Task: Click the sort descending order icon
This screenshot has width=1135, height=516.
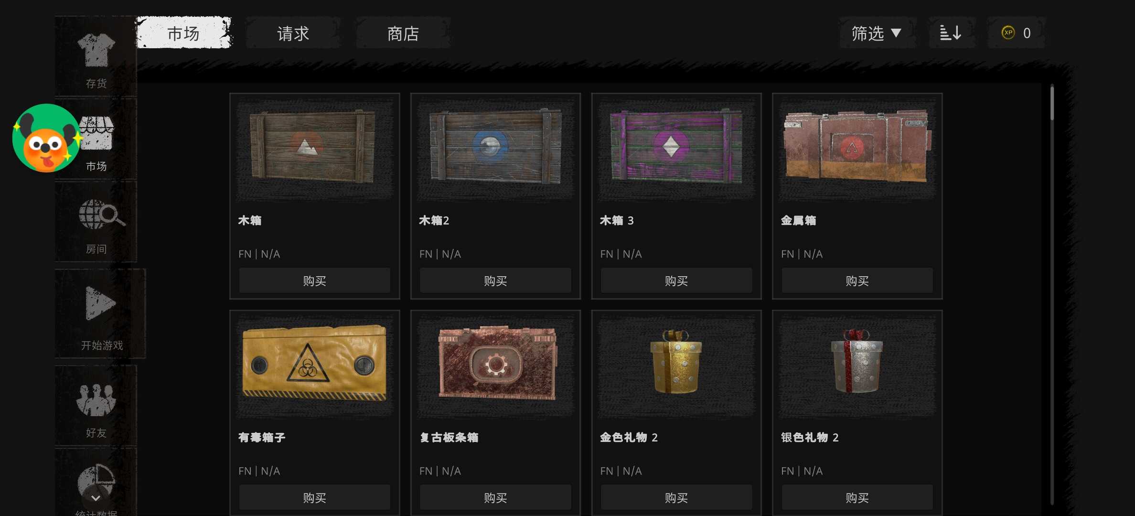Action: click(950, 33)
